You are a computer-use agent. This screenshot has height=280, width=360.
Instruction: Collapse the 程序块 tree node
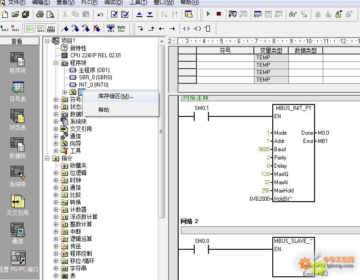(x=56, y=63)
